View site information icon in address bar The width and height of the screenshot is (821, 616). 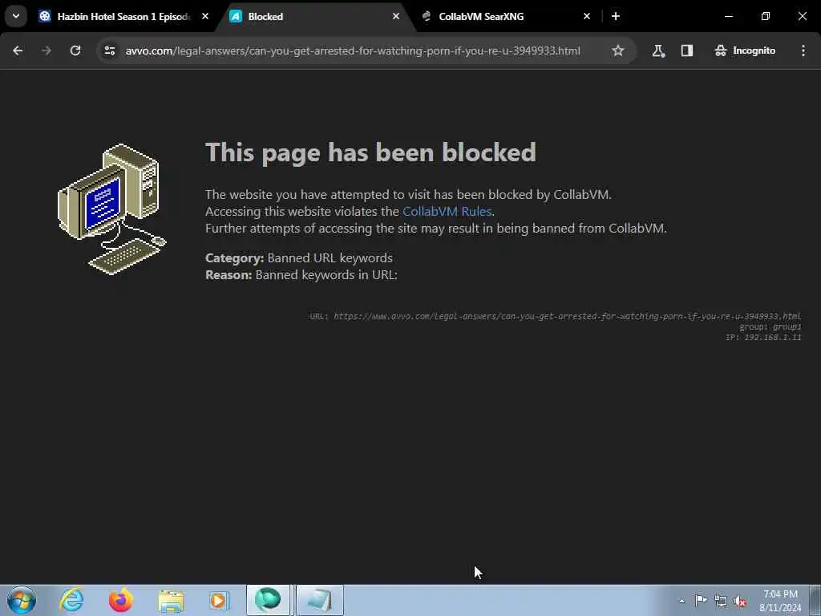109,51
